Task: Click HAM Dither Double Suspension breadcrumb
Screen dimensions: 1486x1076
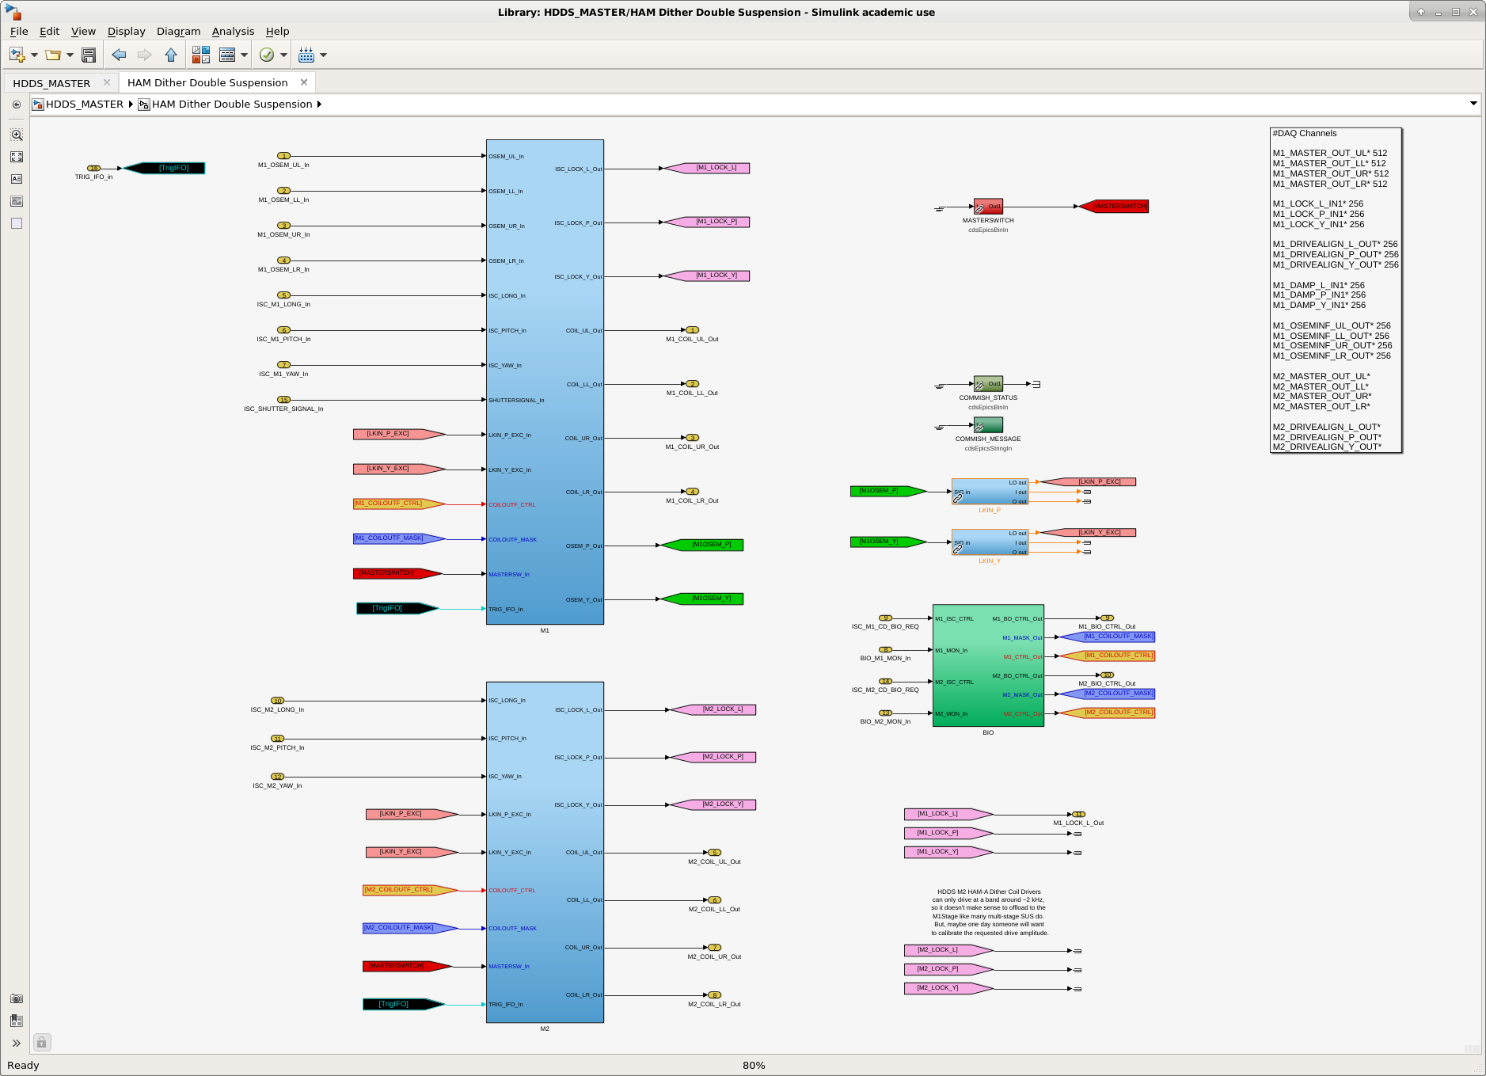Action: (232, 104)
